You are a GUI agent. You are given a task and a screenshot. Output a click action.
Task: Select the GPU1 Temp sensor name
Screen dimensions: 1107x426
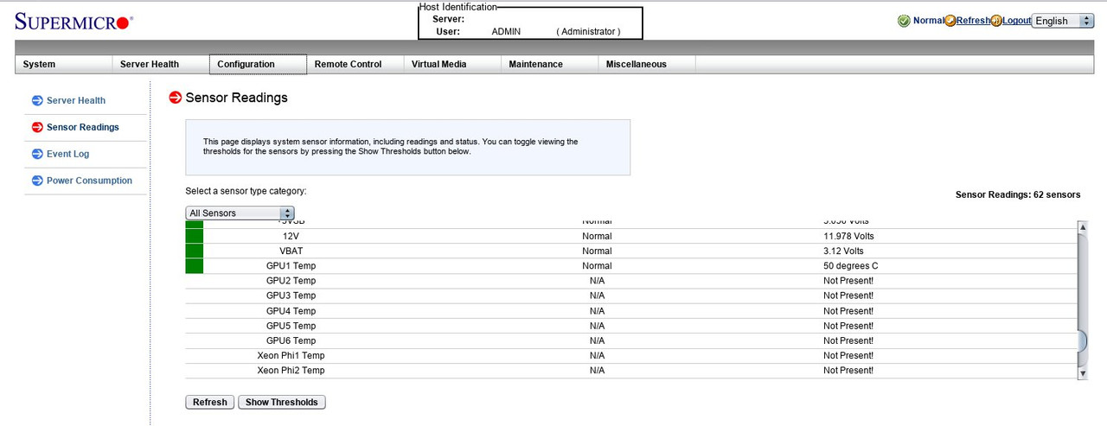click(x=291, y=265)
